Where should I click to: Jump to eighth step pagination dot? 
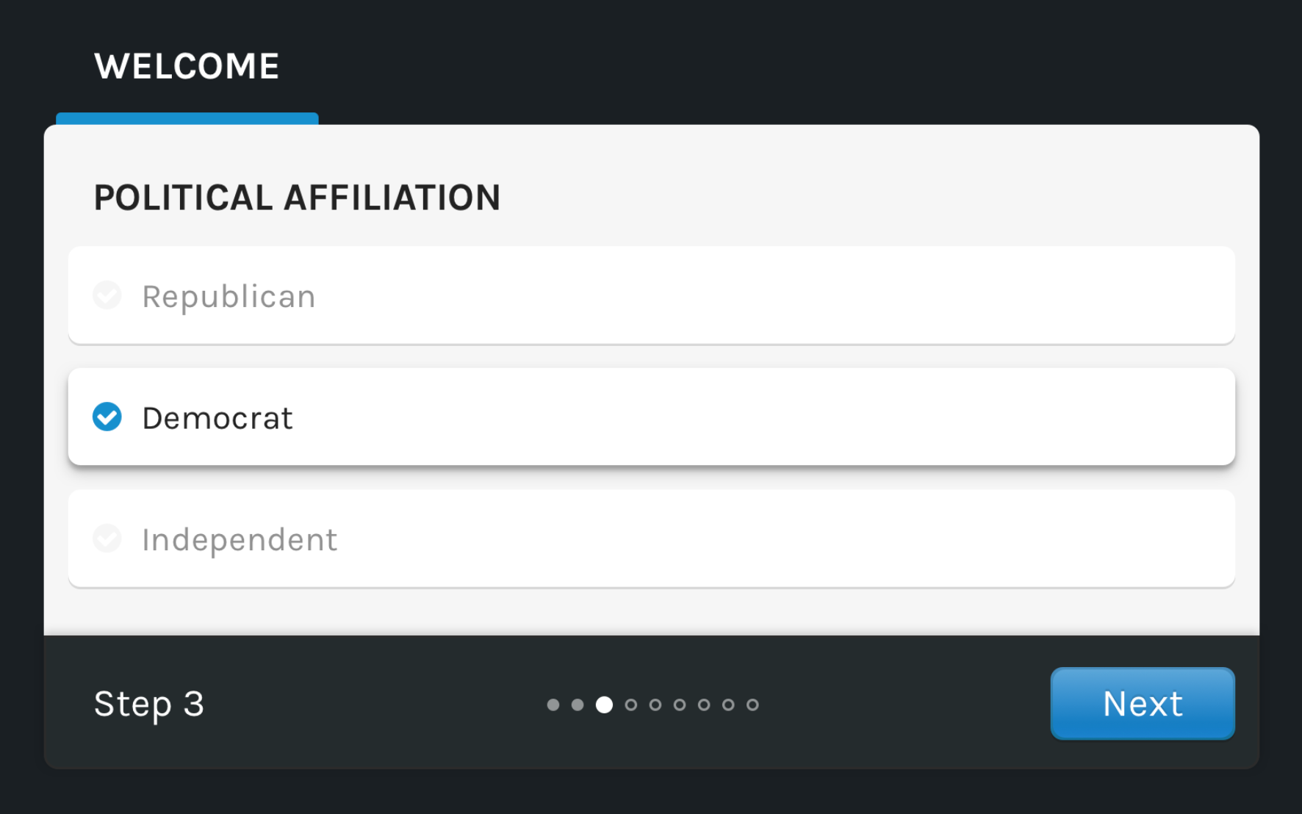728,705
